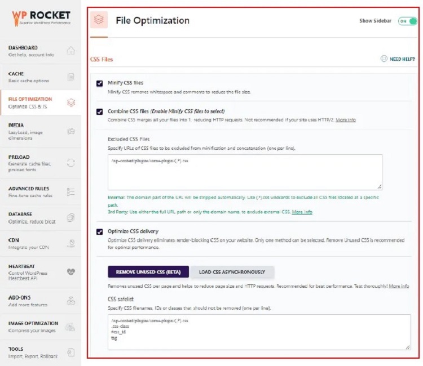Uncheck Combine CSS files checkbox
Image resolution: width=423 pixels, height=366 pixels.
(x=100, y=111)
